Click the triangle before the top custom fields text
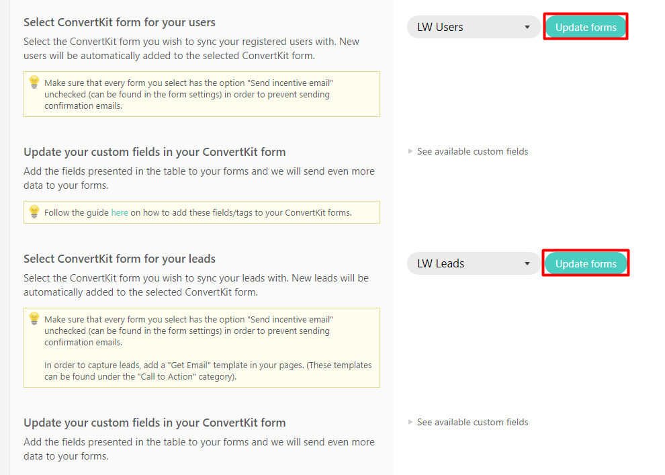The height and width of the screenshot is (475, 665). point(410,151)
